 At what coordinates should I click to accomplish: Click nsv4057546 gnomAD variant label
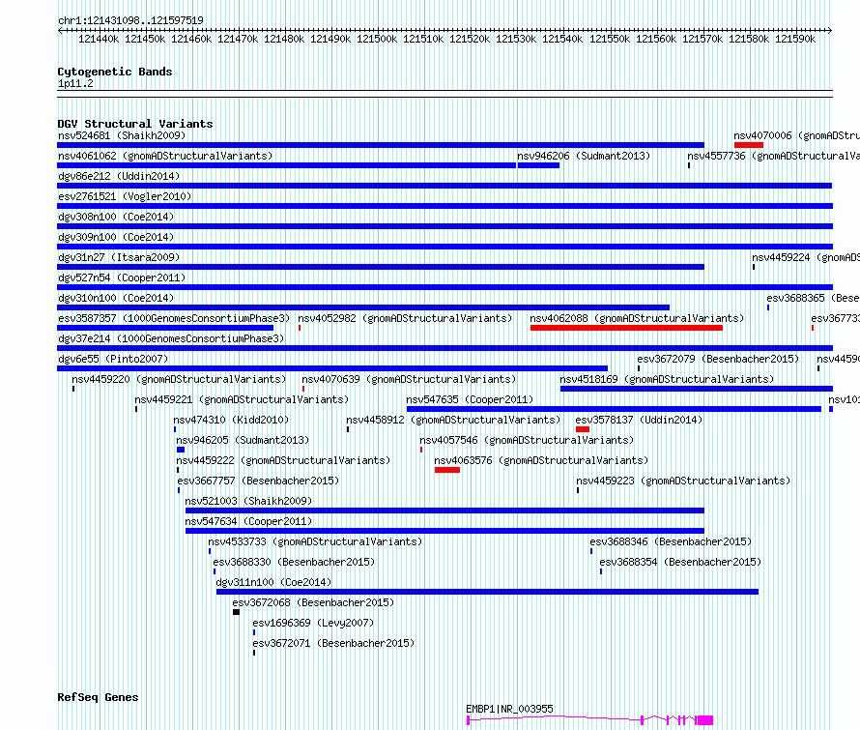click(527, 440)
